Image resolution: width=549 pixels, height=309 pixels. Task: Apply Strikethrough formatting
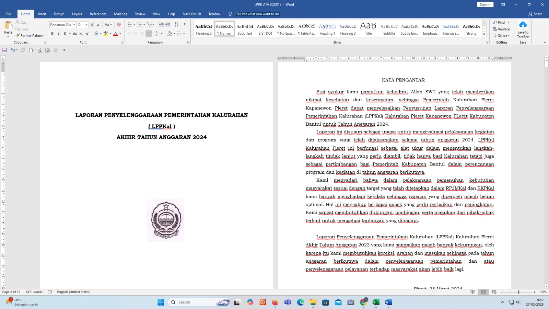pos(75,34)
